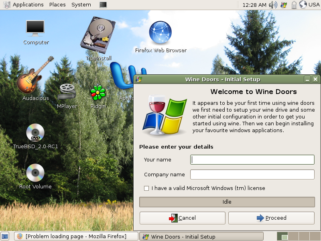Click the Idle progress bar
This screenshot has height=241, width=321.
point(227,202)
